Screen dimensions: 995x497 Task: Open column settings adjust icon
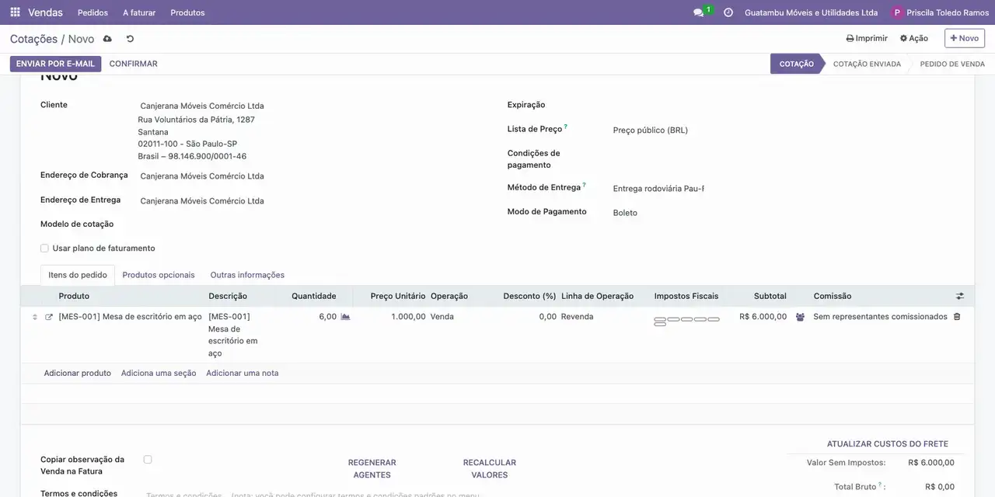click(960, 296)
